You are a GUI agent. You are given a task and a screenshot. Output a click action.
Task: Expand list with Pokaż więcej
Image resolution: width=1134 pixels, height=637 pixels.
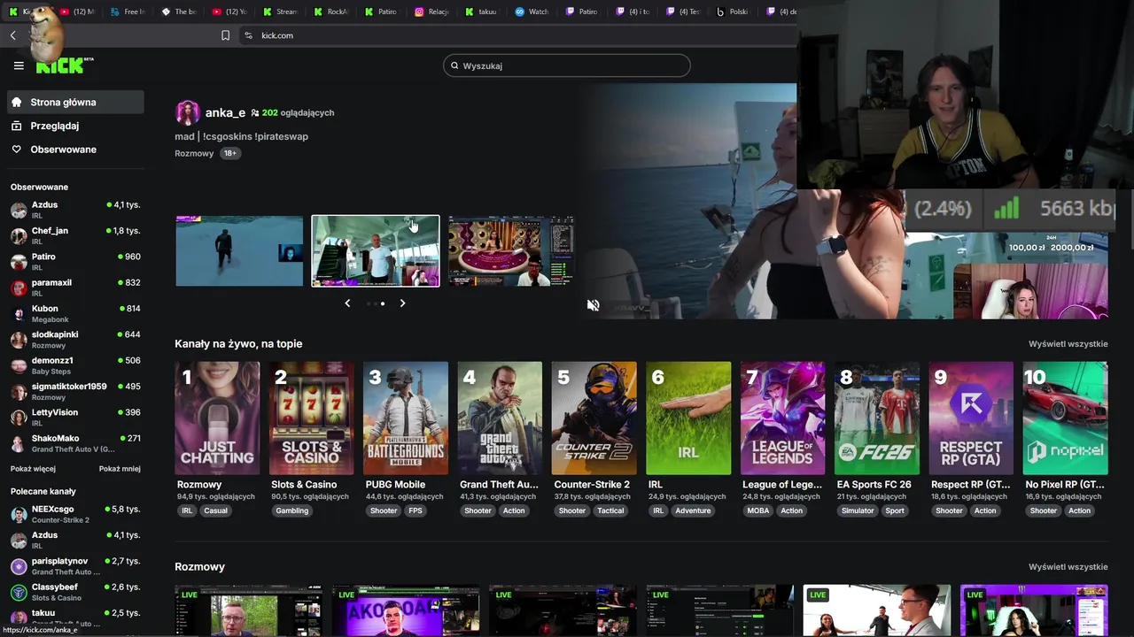click(x=33, y=469)
